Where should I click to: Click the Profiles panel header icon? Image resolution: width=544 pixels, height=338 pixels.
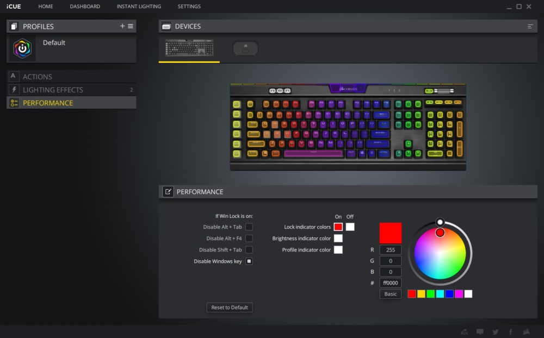pos(14,26)
